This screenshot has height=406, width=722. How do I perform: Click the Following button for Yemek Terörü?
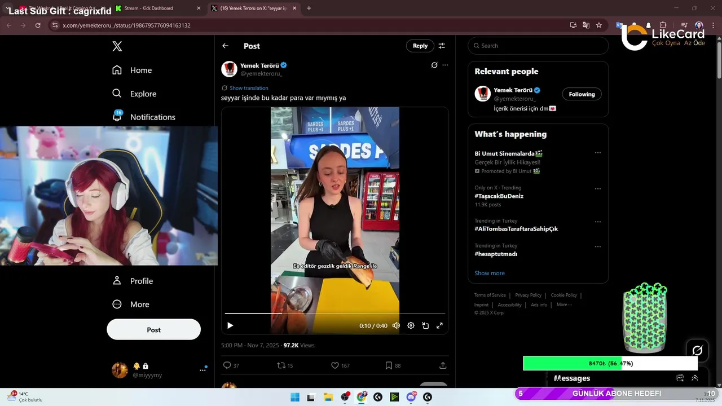pyautogui.click(x=582, y=94)
